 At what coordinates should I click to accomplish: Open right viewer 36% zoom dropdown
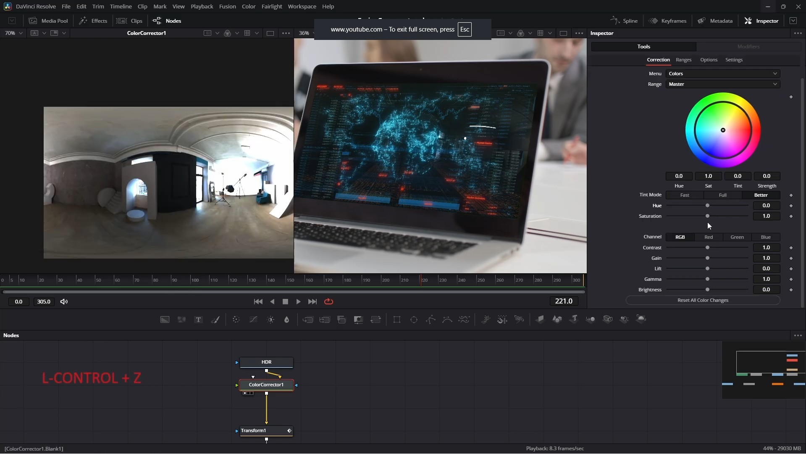[307, 33]
